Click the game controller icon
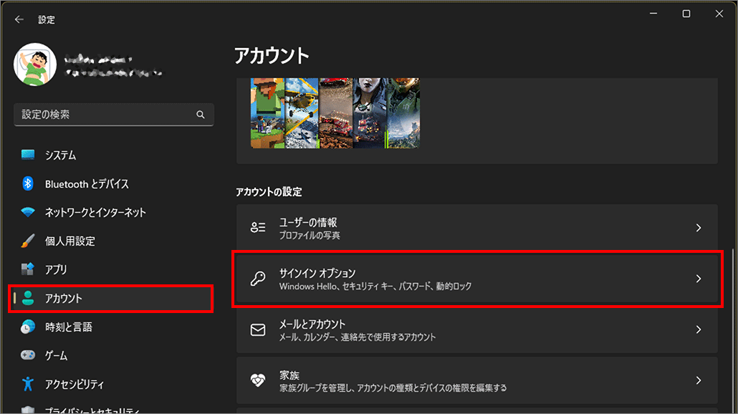The height and width of the screenshot is (414, 738). coord(28,355)
